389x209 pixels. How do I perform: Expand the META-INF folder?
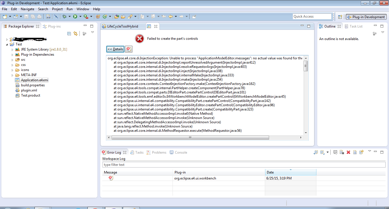coord(12,75)
